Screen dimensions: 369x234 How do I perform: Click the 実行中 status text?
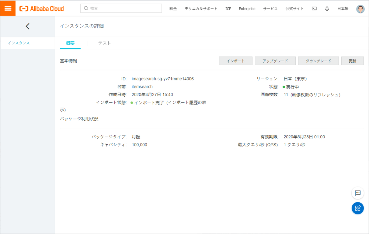point(292,87)
